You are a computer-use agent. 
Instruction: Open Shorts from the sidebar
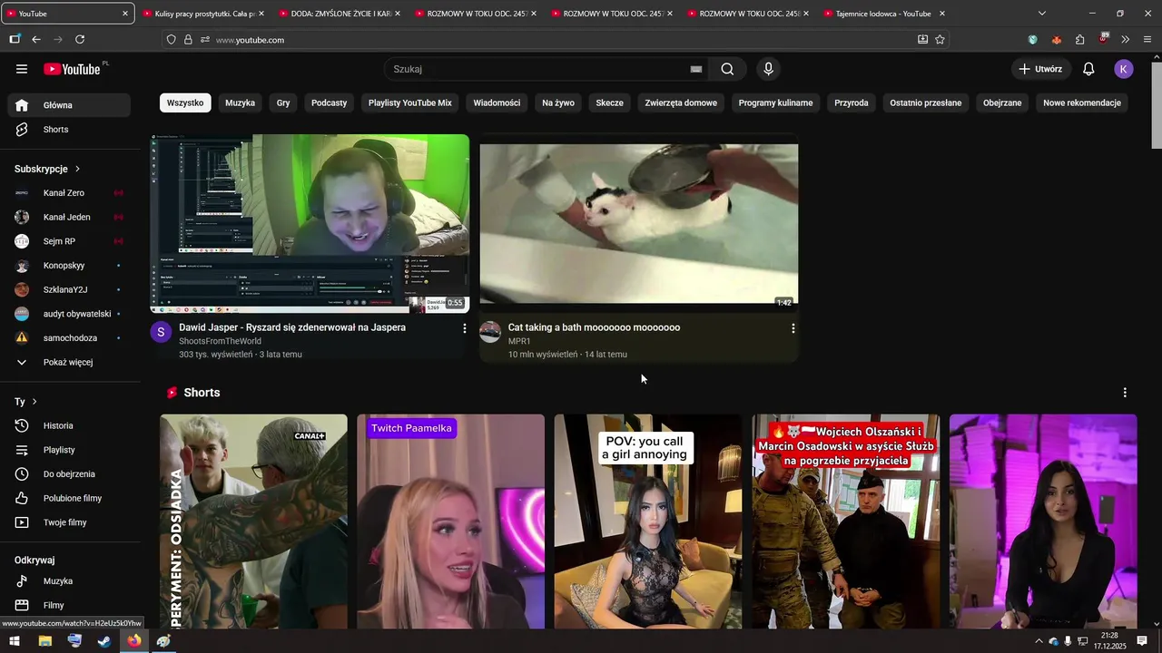point(69,130)
